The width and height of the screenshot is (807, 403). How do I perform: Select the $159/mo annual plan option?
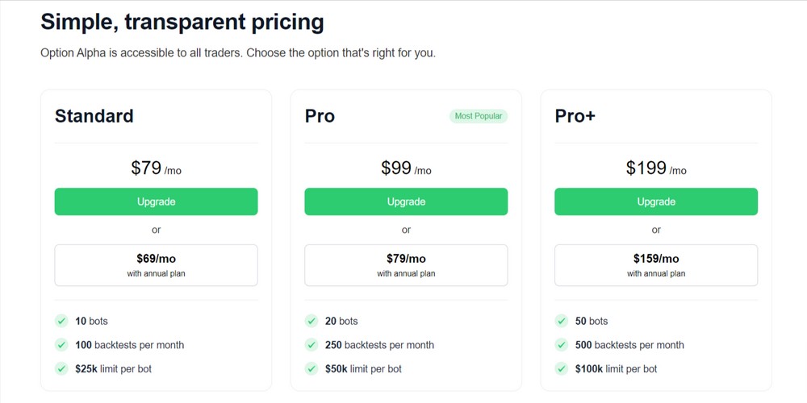click(656, 265)
